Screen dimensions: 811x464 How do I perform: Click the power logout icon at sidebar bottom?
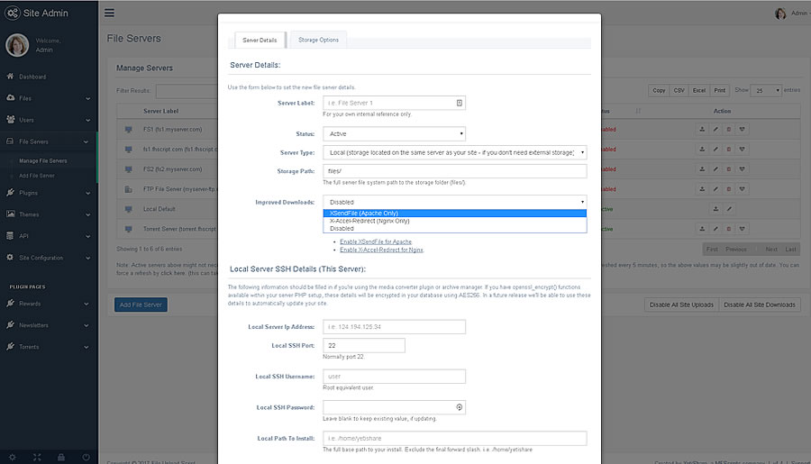86,458
